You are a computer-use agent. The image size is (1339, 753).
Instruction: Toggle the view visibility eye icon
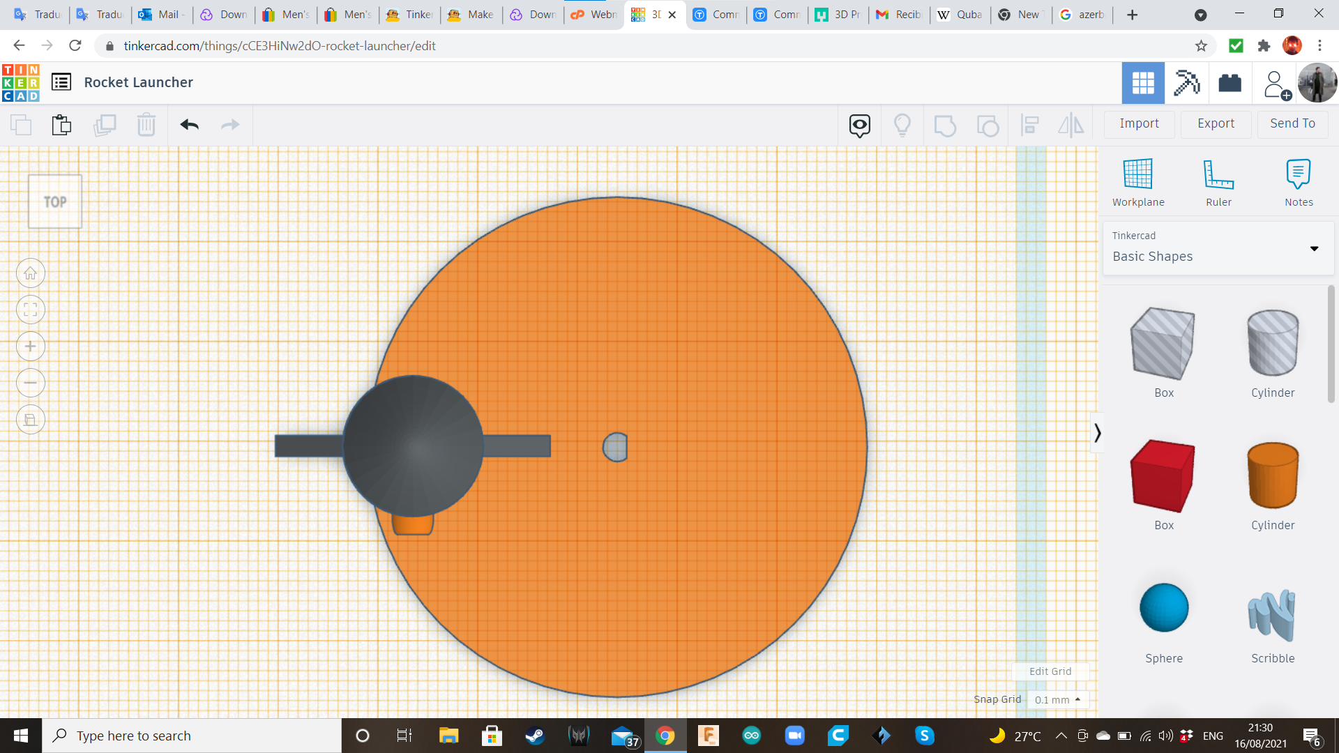859,125
